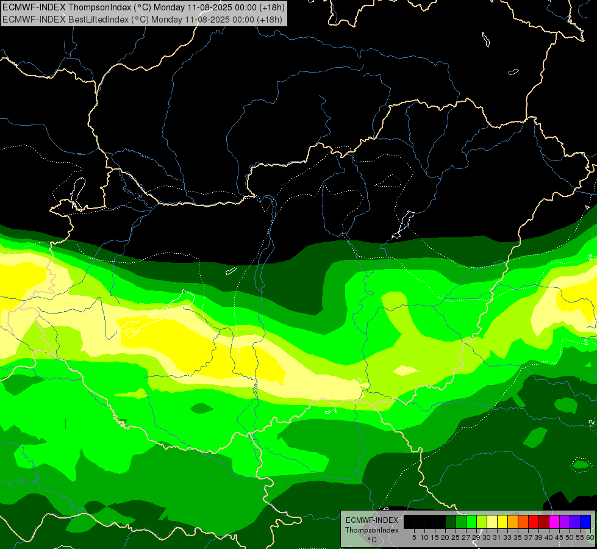Click the legend tick label 35
Image resolution: width=597 pixels, height=549 pixels.
pyautogui.click(x=518, y=537)
